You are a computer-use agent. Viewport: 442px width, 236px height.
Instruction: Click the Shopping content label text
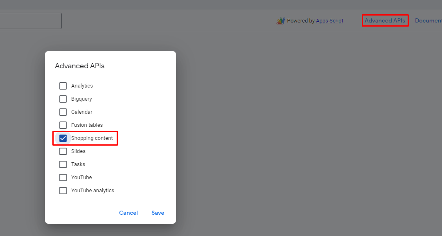(92, 138)
